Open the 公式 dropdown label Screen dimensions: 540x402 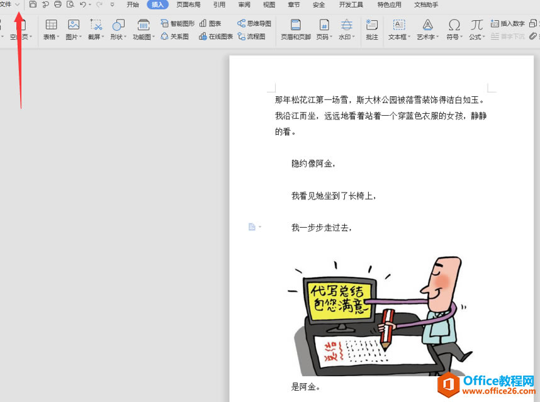pyautogui.click(x=476, y=37)
